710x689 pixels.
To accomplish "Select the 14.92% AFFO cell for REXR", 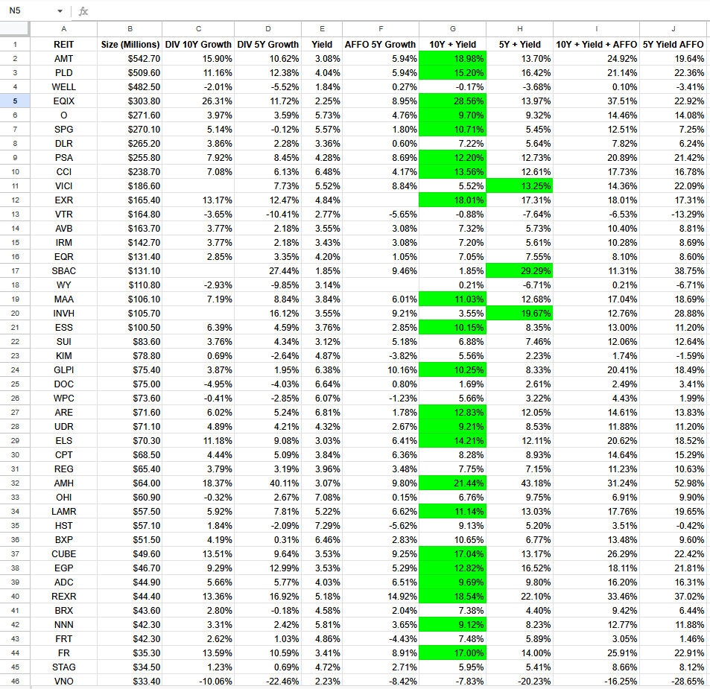I will coord(381,596).
